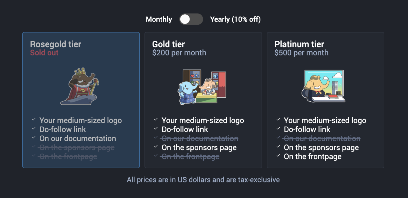This screenshot has height=198, width=408.
Task: Click checkmark next to Rosegold's On our documentation
Action: click(x=34, y=138)
